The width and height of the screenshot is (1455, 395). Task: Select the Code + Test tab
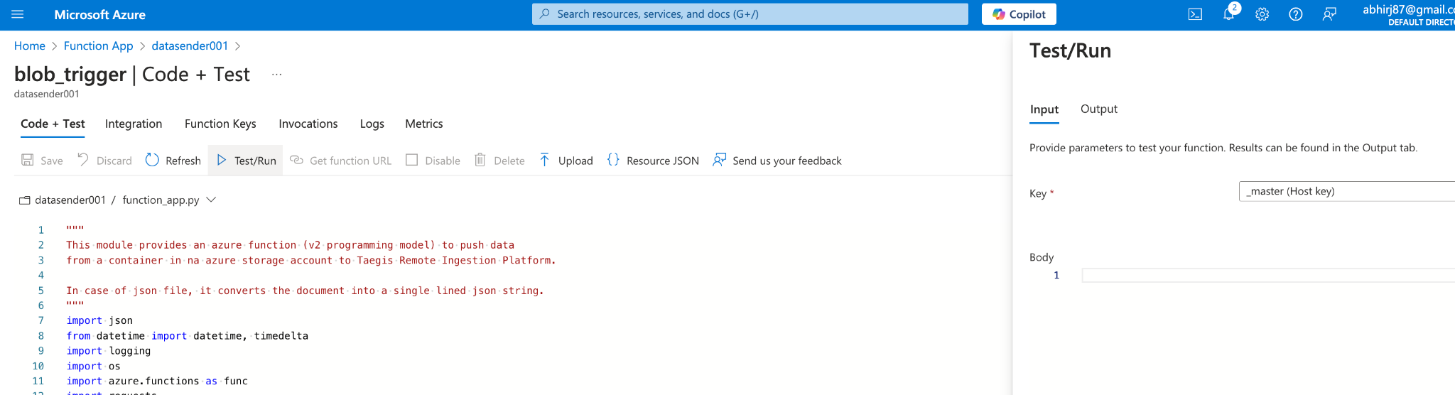tap(53, 124)
